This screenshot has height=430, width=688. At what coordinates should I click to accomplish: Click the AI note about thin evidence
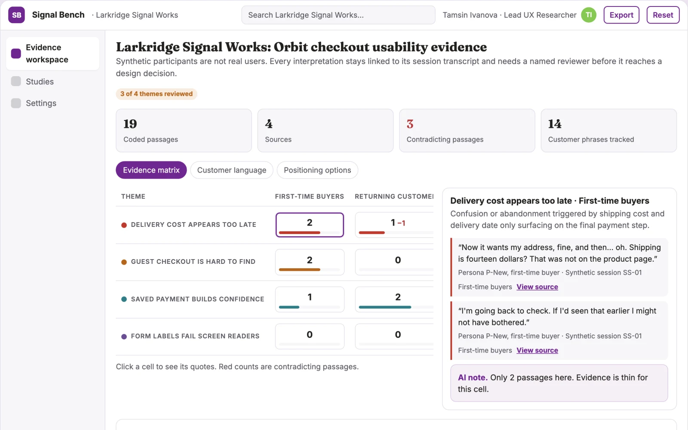(559, 383)
